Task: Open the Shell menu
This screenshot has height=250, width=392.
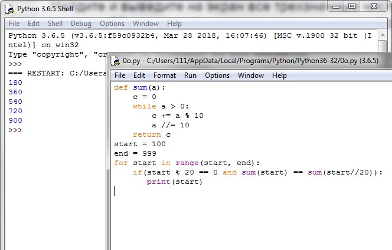Action: pyautogui.click(x=55, y=24)
